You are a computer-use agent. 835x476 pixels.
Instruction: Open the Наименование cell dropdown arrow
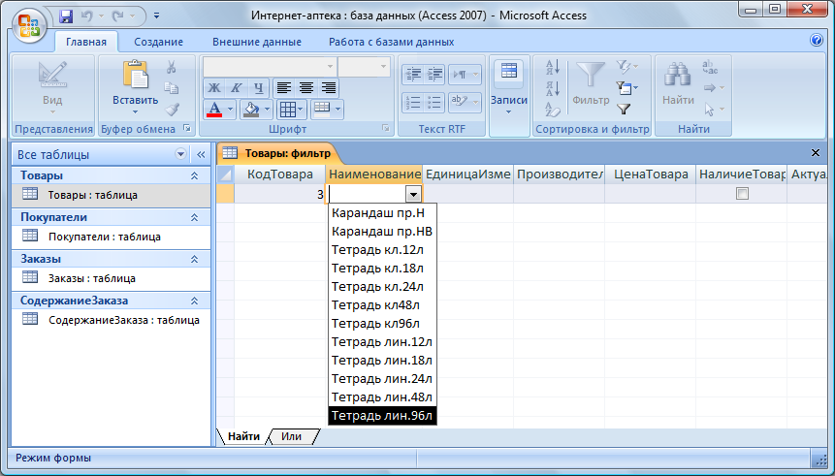413,194
